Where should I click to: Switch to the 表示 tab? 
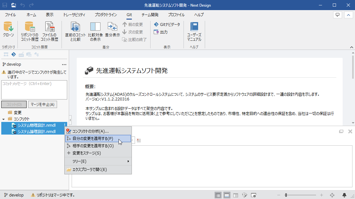coord(49,15)
